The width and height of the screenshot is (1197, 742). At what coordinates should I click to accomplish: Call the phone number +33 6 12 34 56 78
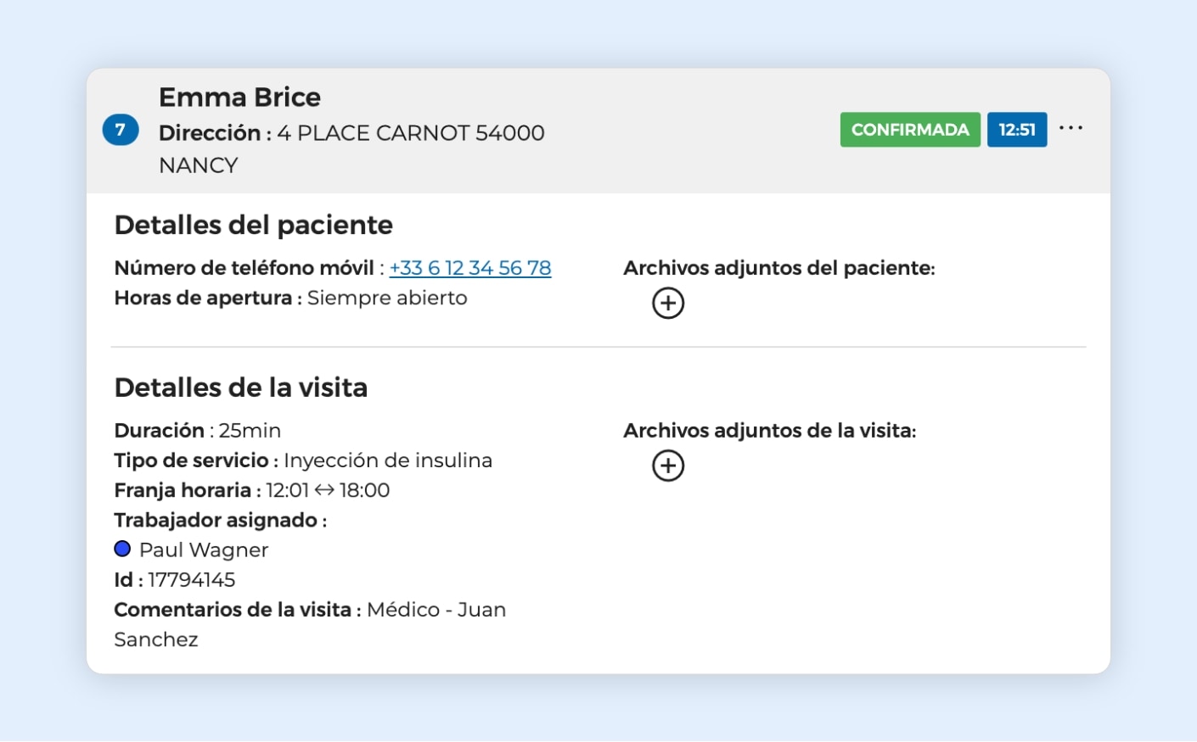pyautogui.click(x=469, y=268)
